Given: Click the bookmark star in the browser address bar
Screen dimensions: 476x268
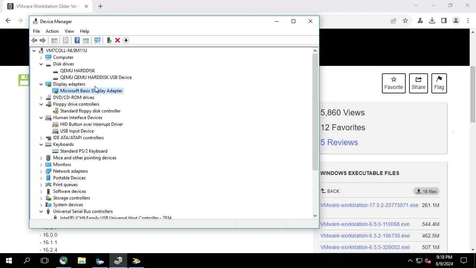Looking at the screenshot, I should point(405,21).
